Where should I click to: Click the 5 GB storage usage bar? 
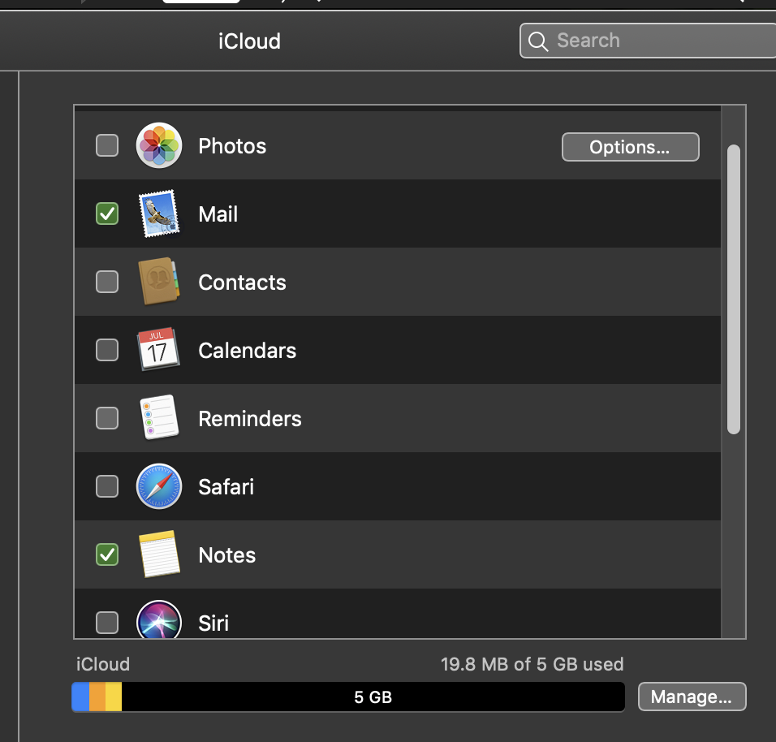point(348,697)
